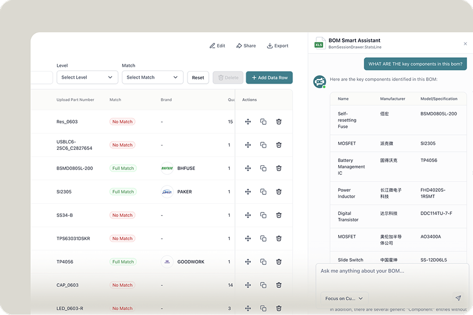The height and width of the screenshot is (315, 473).
Task: Click DDC114TU-7-F model in assistant table
Action: click(x=436, y=214)
